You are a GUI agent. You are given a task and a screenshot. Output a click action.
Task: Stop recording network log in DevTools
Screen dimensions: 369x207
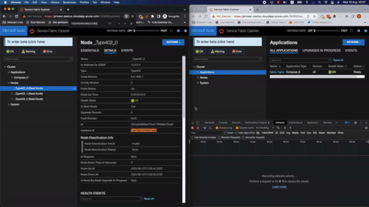point(193,128)
